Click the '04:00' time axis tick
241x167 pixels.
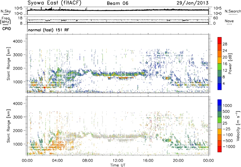[57, 161]
